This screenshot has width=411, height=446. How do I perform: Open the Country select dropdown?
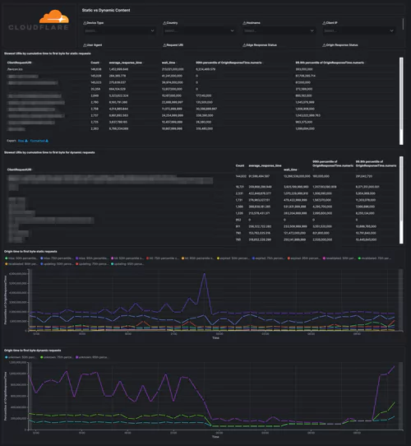pos(199,30)
